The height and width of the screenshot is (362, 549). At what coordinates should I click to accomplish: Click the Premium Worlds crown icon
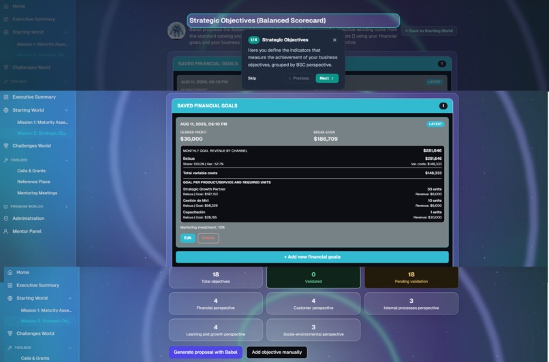pyautogui.click(x=5, y=206)
